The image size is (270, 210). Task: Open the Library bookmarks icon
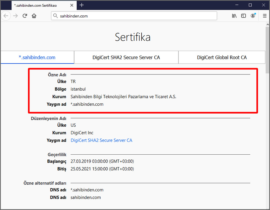click(234, 16)
